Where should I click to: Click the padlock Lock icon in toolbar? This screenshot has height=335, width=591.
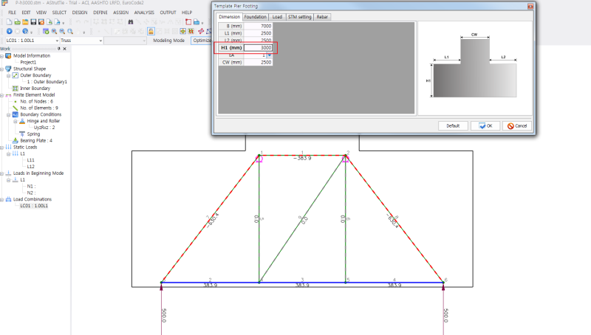point(151,31)
